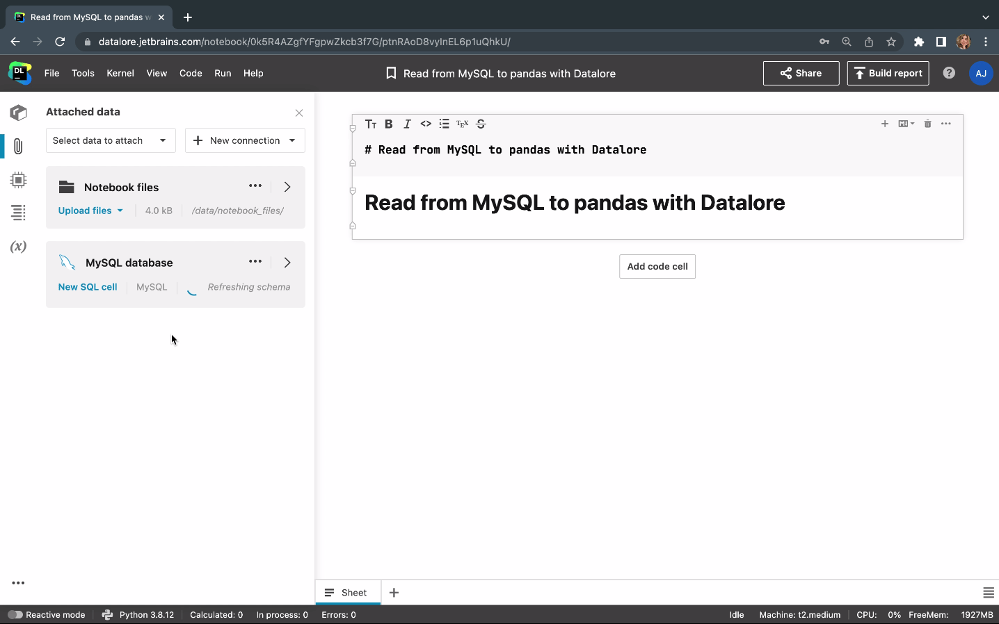
Task: Click the New SQL cell link
Action: [x=88, y=287]
